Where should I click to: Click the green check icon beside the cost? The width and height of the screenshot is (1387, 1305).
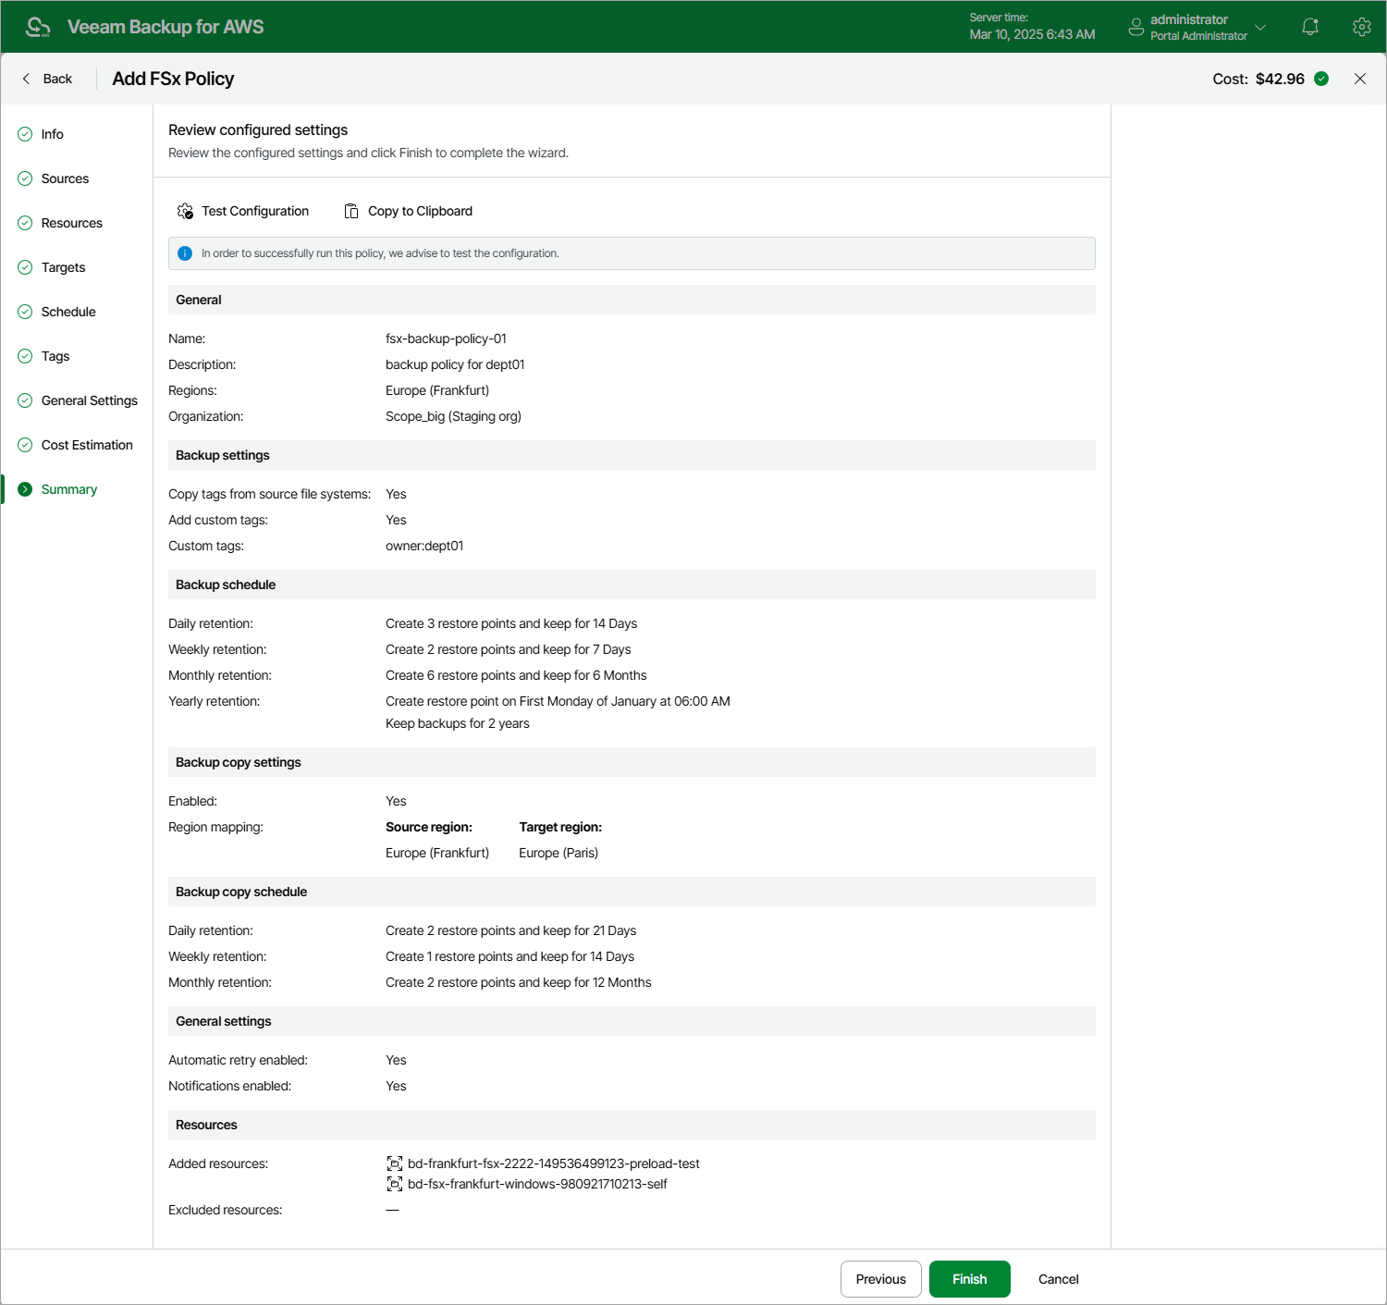(1321, 79)
